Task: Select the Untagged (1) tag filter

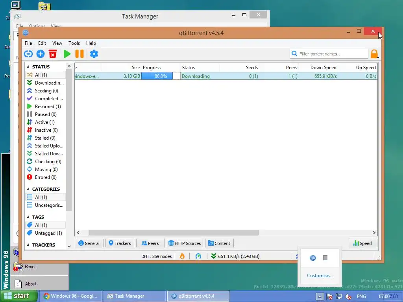Action: click(46, 233)
